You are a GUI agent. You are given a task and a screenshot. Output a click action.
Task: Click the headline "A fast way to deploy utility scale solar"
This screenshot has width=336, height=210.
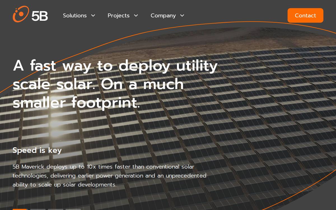point(115,84)
